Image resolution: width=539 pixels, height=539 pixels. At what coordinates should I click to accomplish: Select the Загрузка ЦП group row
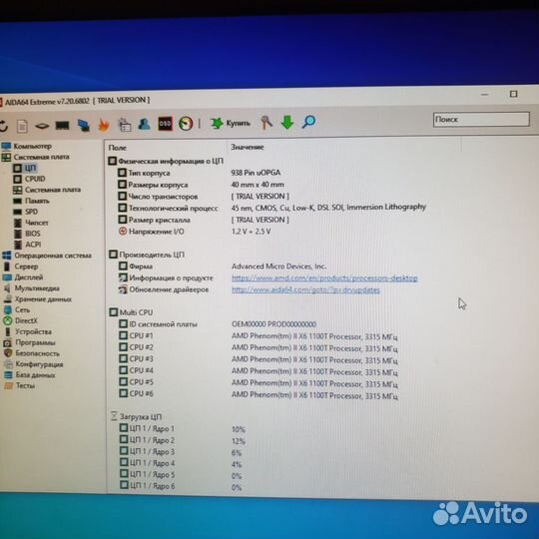tap(136, 417)
